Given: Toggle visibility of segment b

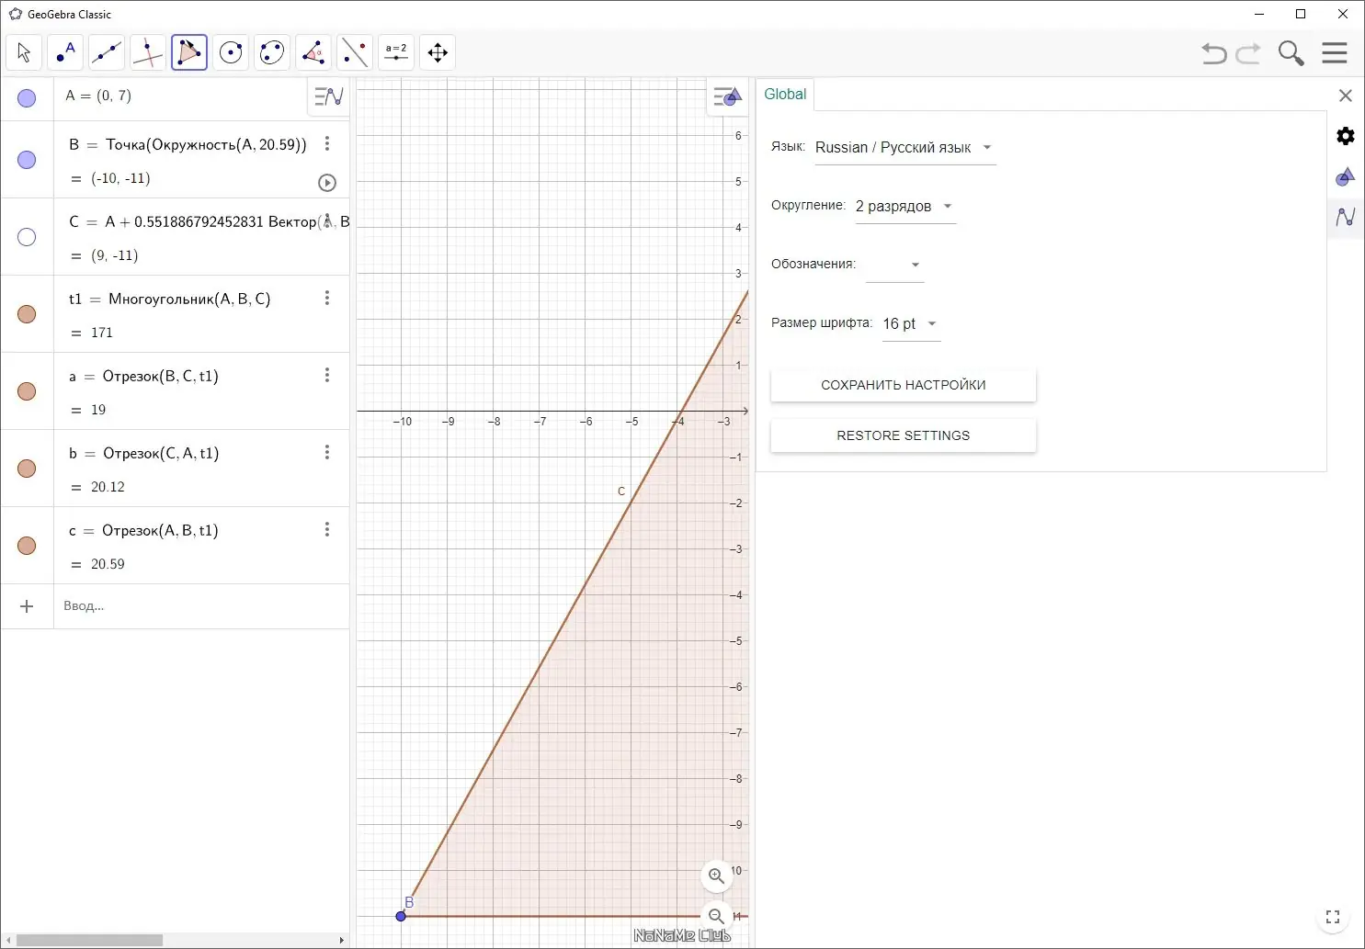Looking at the screenshot, I should coord(27,469).
